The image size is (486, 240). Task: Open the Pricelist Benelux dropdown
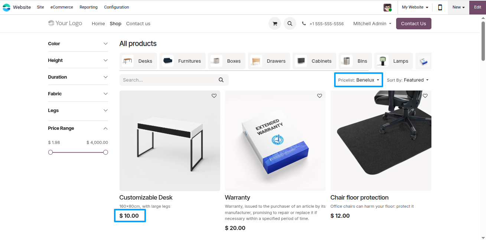click(359, 80)
